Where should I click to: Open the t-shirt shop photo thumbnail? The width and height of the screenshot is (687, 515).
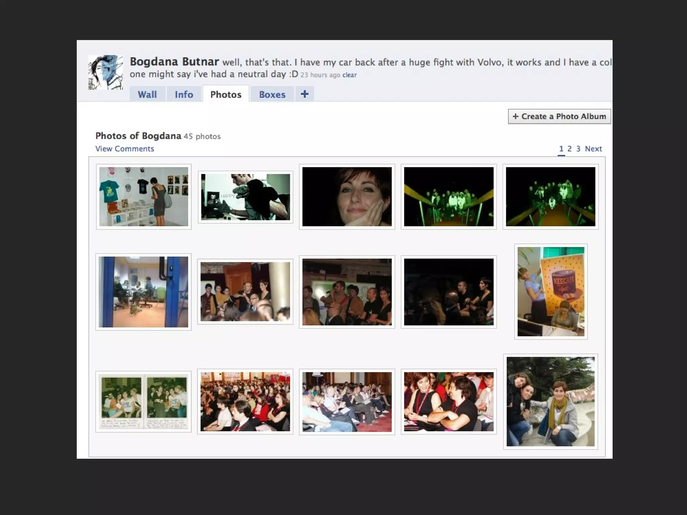144,196
